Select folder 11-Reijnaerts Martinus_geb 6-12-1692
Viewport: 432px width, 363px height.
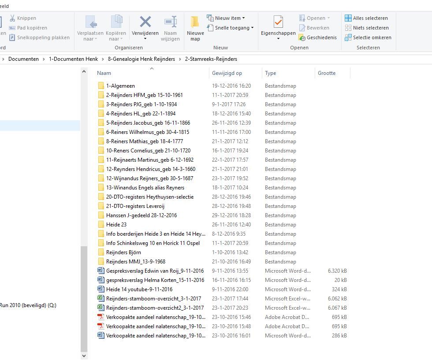pyautogui.click(x=150, y=160)
